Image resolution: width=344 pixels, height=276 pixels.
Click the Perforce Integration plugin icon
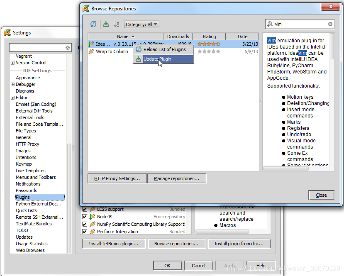click(93, 232)
